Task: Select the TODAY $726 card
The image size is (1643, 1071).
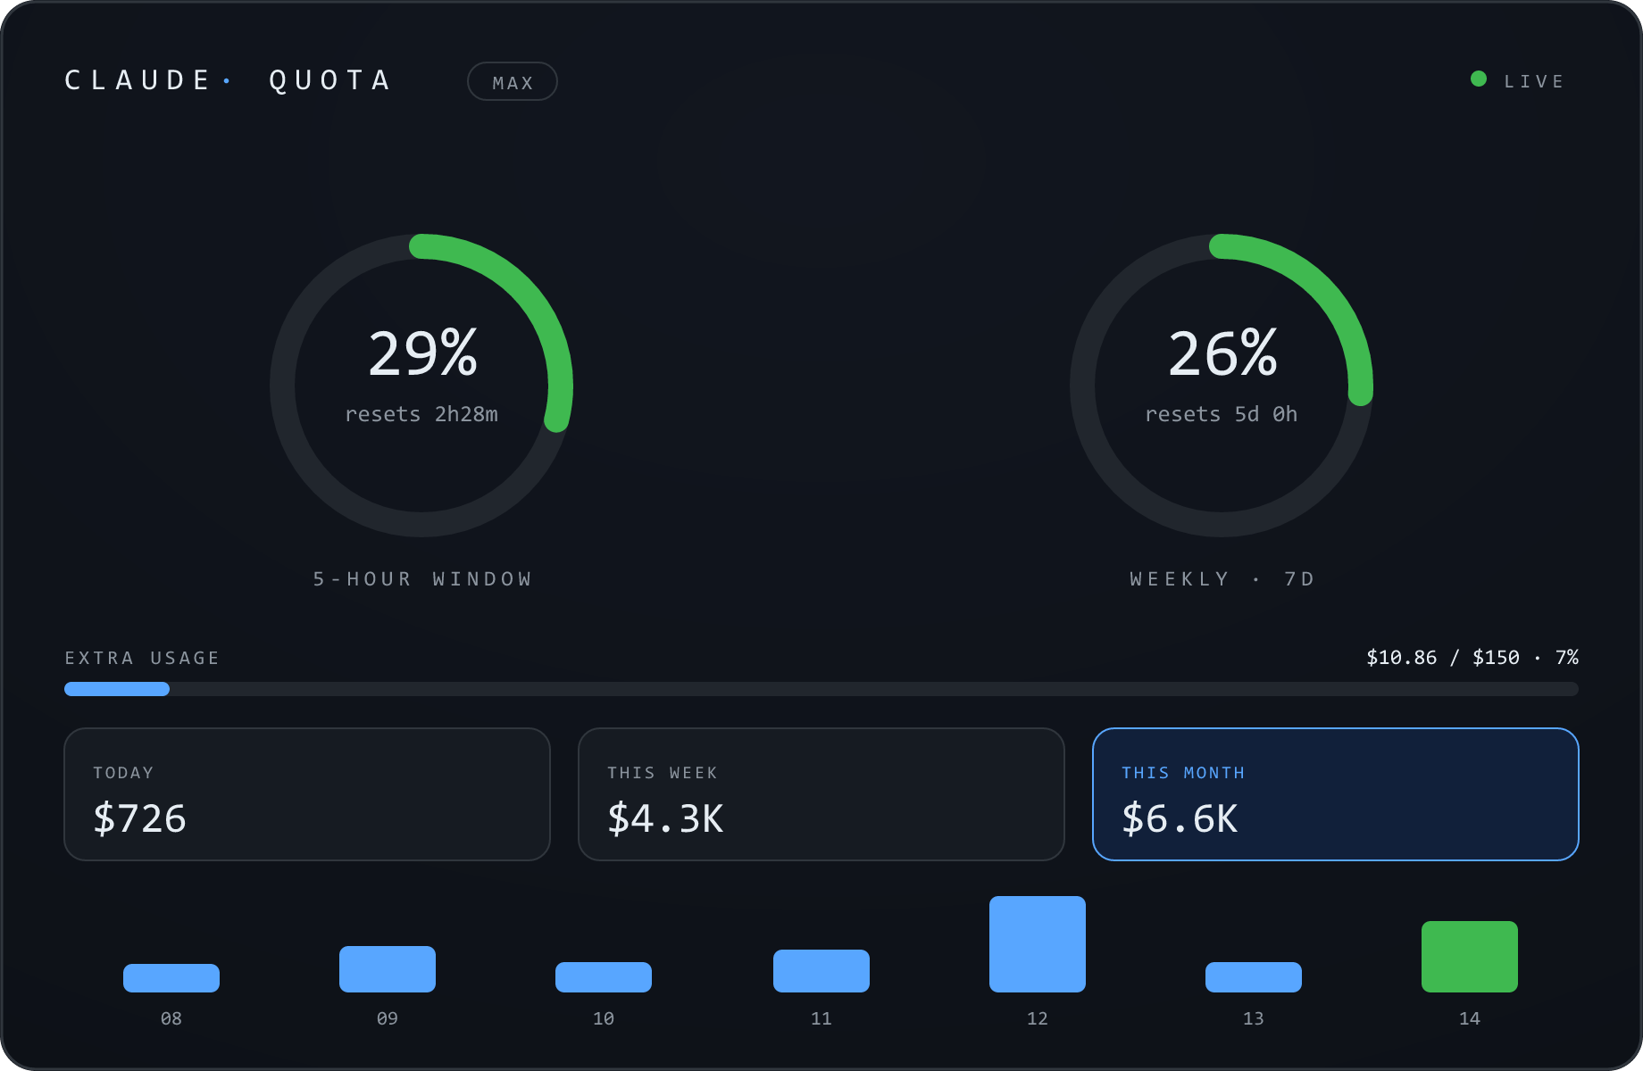Action: tap(307, 794)
